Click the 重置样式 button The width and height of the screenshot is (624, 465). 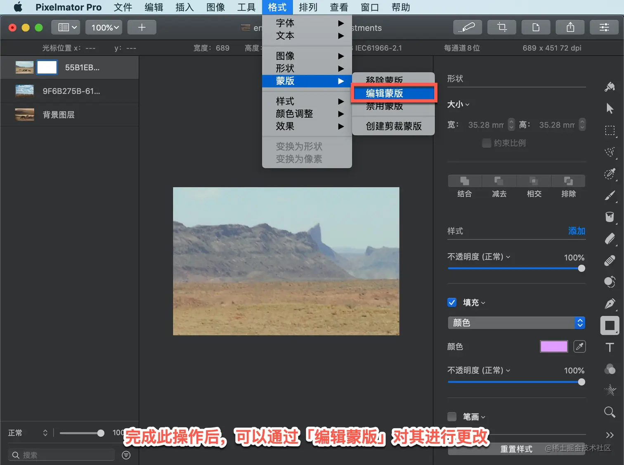tap(516, 449)
